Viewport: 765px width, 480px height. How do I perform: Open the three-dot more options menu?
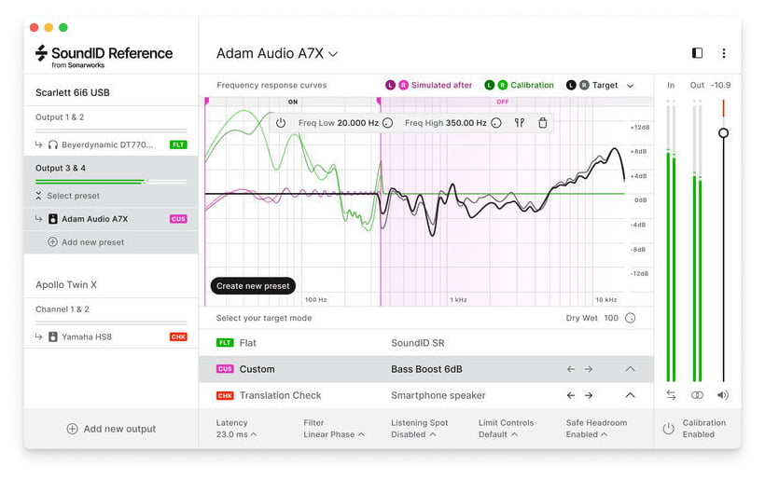click(x=724, y=53)
